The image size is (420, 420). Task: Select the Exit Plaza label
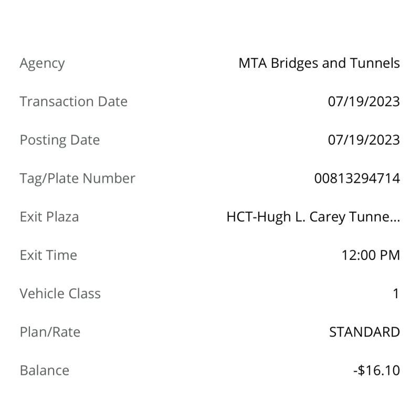(49, 217)
